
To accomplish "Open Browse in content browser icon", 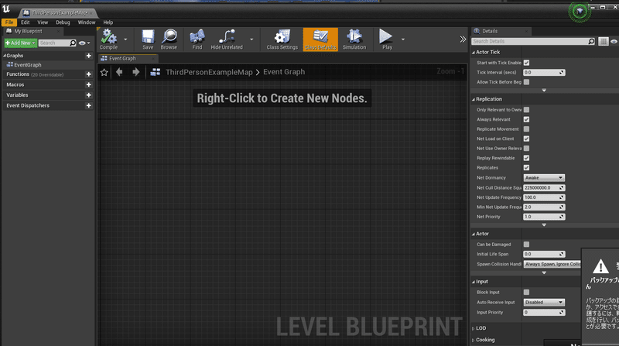I will coord(169,39).
